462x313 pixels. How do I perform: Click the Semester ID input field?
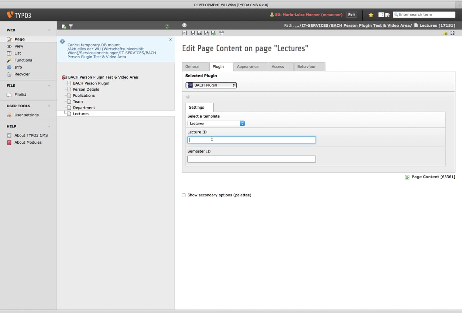[251, 159]
